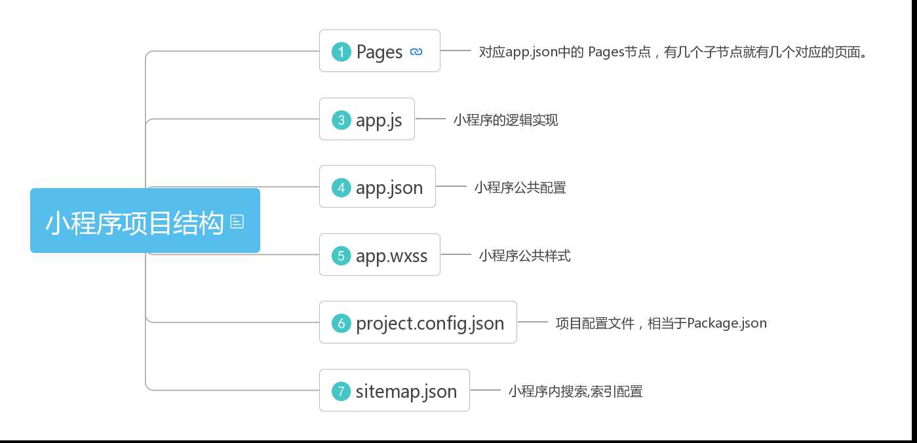Select the app.wxss node
Image resolution: width=917 pixels, height=443 pixels.
(380, 255)
